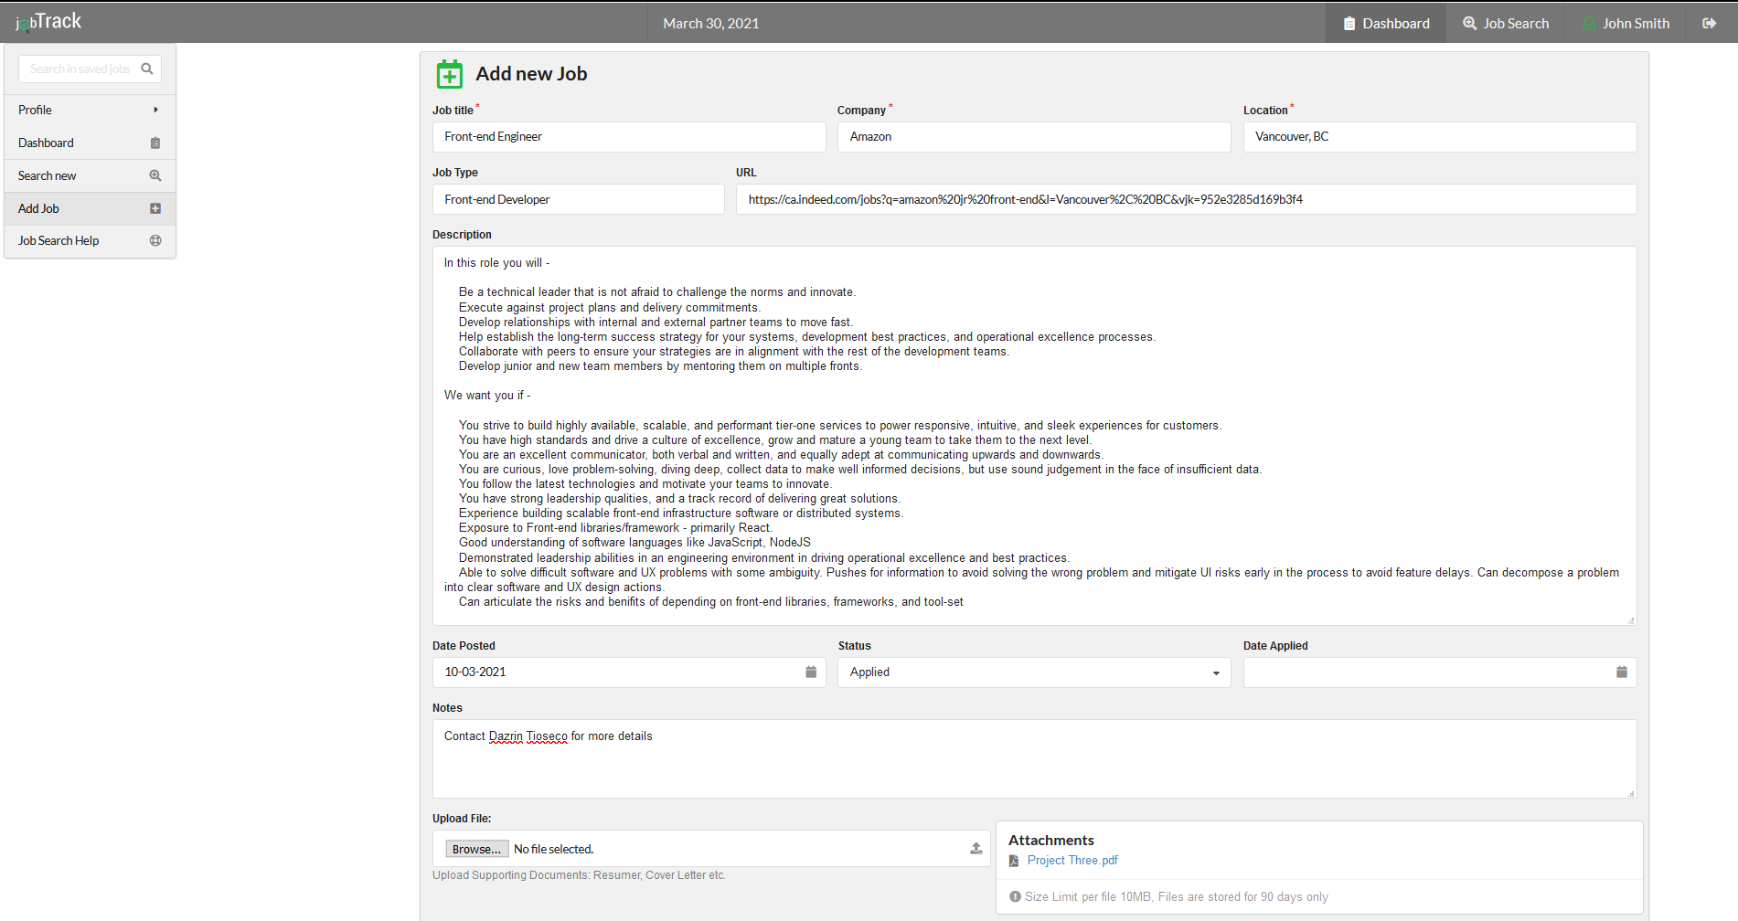Click the Date Posted field
The width and height of the screenshot is (1738, 921).
pyautogui.click(x=629, y=672)
